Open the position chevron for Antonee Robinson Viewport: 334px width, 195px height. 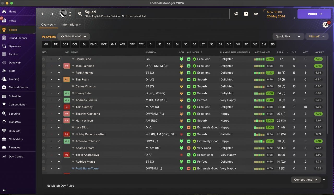click(x=59, y=141)
